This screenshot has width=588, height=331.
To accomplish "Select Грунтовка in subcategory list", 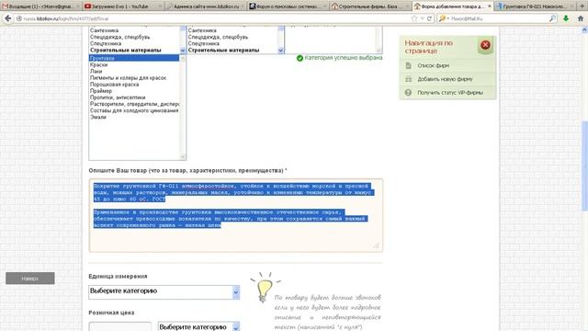I will (x=134, y=58).
